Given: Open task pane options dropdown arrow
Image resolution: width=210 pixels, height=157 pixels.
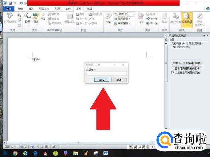Looking at the screenshot, I should pos(204,36).
